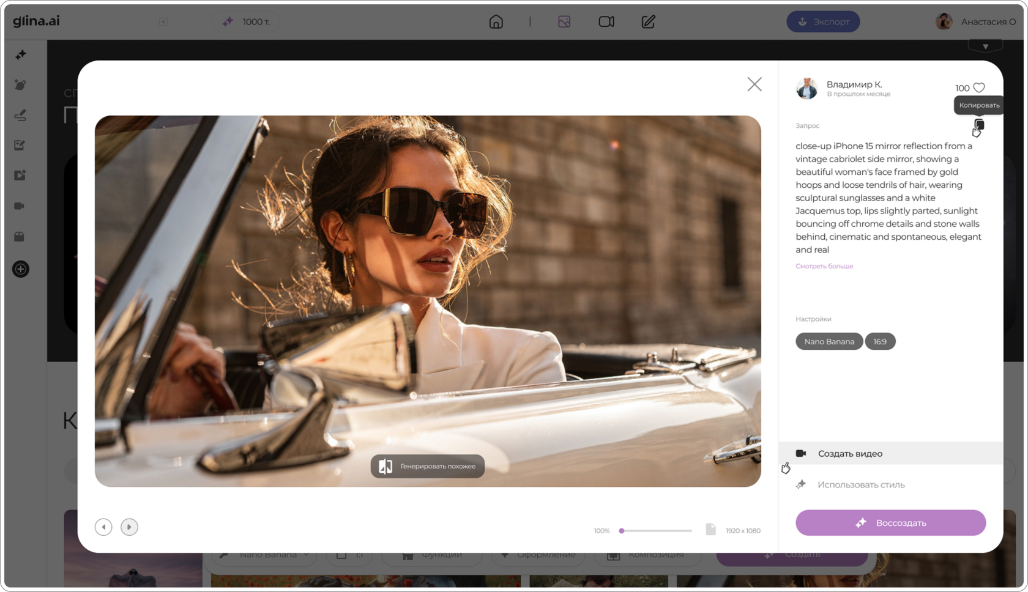1028x592 pixels.
Task: Adjust the 100% zoom slider
Action: coord(622,531)
